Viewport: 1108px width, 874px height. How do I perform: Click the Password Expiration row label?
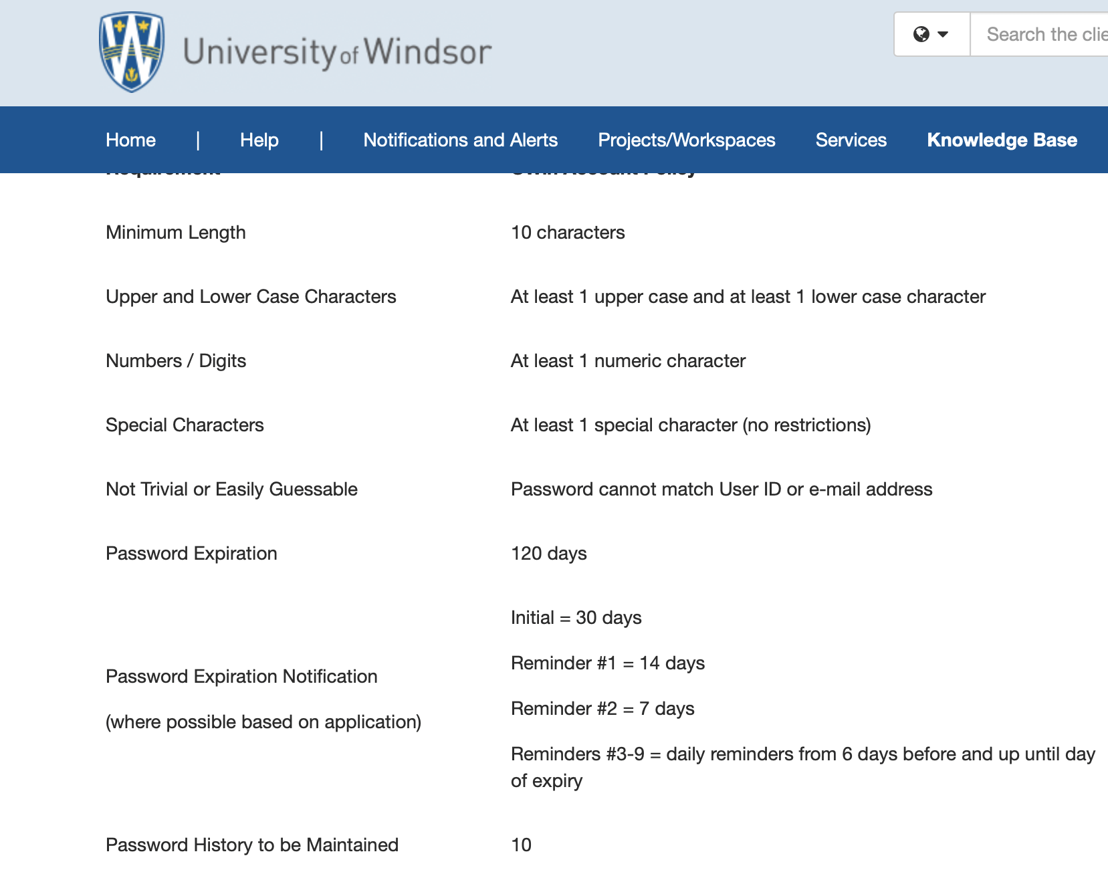(191, 553)
